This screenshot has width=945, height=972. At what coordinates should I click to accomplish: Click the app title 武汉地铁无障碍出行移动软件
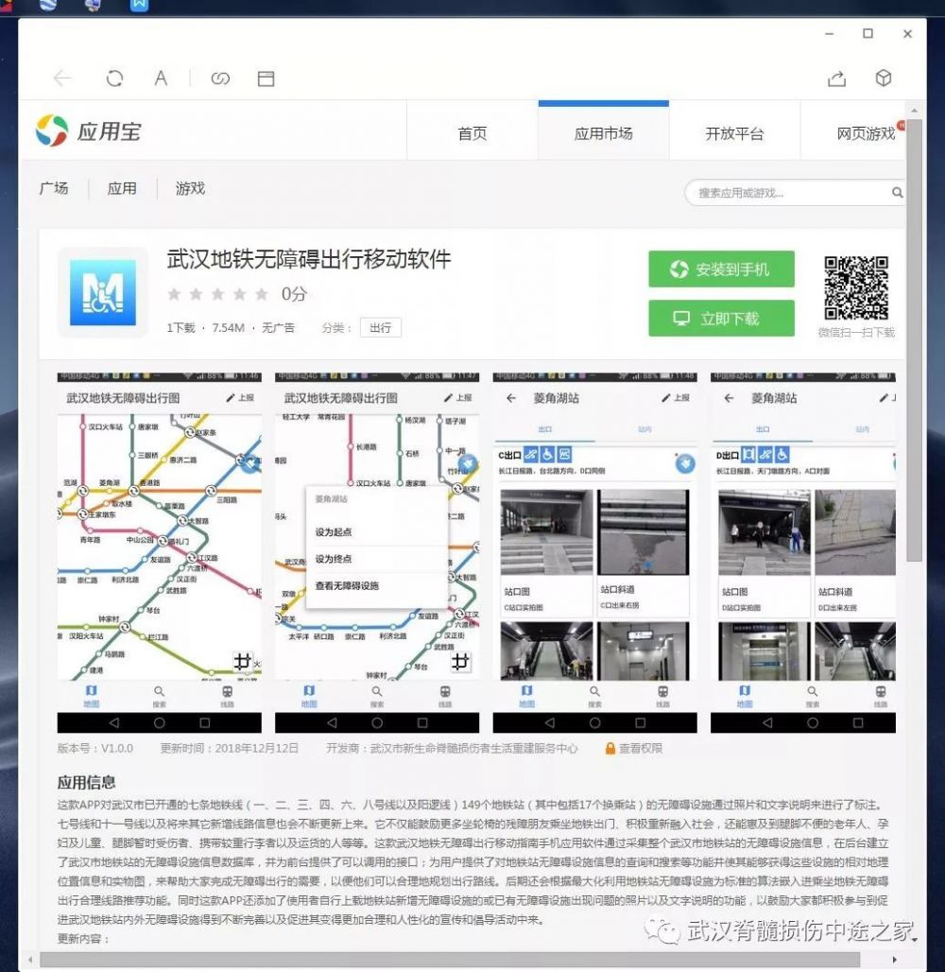pyautogui.click(x=309, y=258)
